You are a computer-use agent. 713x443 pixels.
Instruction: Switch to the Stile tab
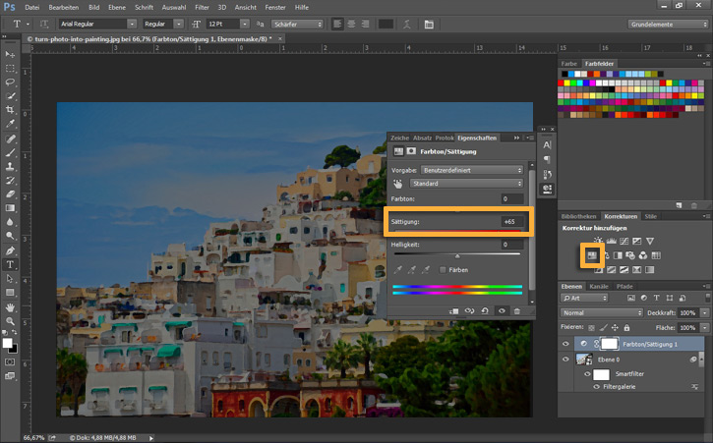[x=651, y=215]
